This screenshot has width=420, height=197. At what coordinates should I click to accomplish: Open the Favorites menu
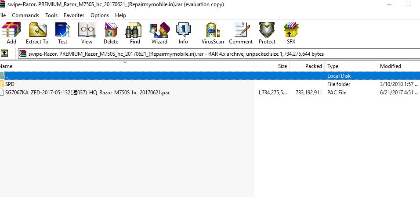tap(74, 15)
